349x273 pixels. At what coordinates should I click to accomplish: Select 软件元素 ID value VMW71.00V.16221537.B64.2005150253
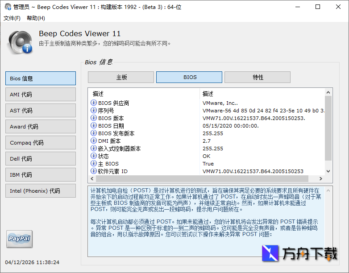(x=253, y=171)
